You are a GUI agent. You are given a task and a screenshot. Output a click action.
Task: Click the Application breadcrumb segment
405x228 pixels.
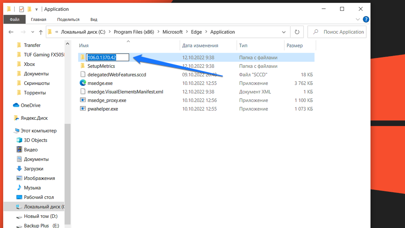click(222, 32)
